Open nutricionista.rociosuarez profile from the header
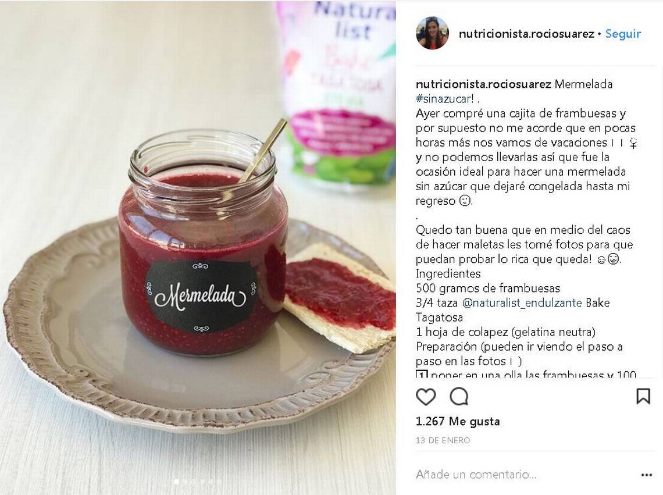663x495 pixels. (526, 34)
